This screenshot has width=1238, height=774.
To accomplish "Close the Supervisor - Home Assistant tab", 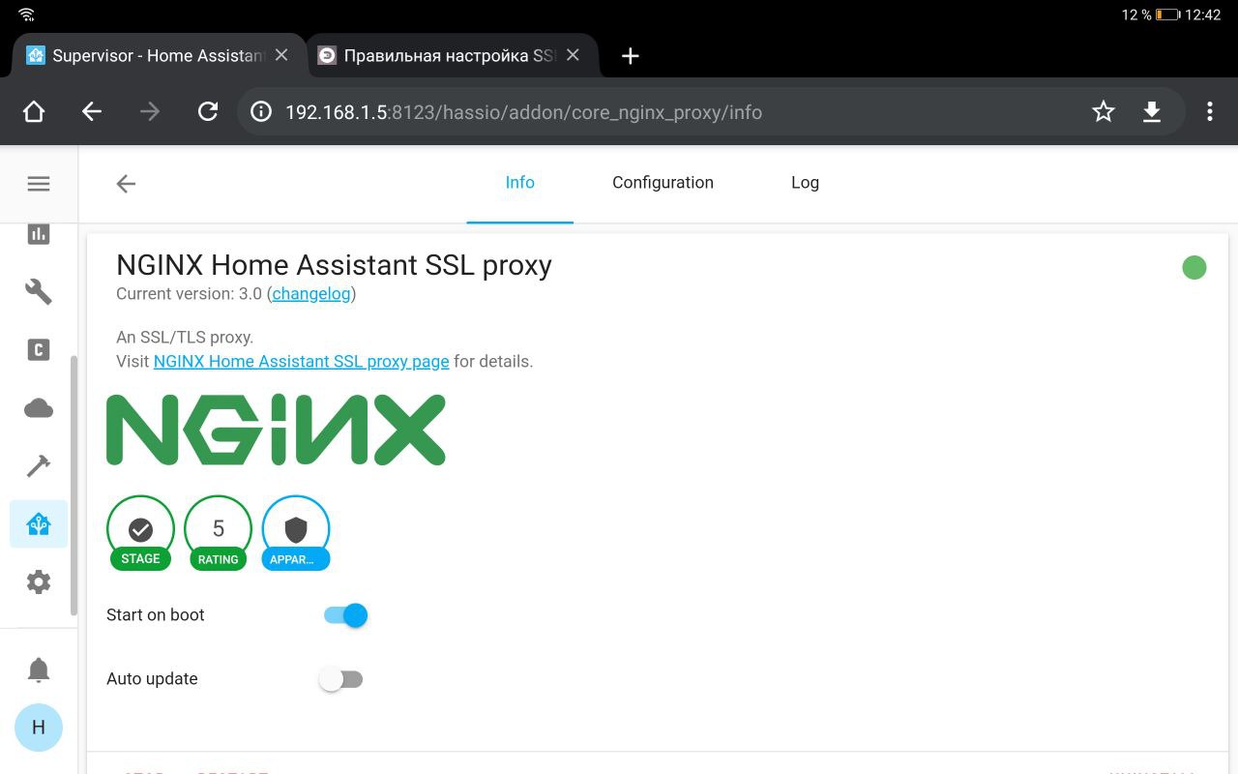I will [281, 55].
